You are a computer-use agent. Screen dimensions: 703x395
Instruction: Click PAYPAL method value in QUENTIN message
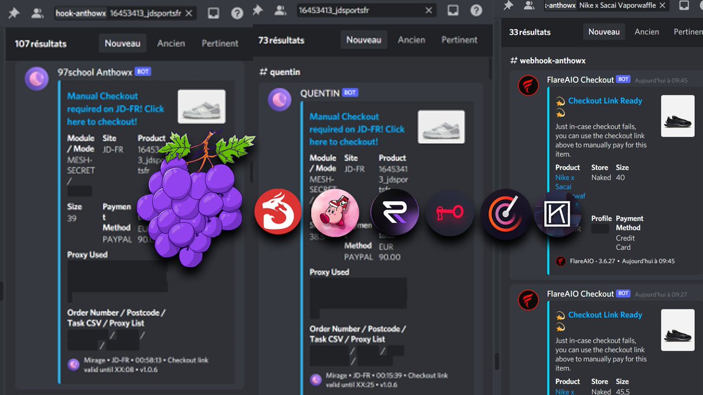tap(359, 257)
